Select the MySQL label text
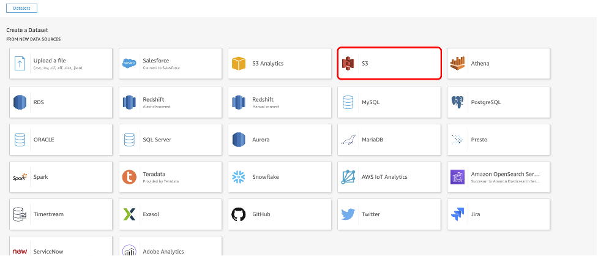Viewport: 598px width, 256px height. (371, 102)
